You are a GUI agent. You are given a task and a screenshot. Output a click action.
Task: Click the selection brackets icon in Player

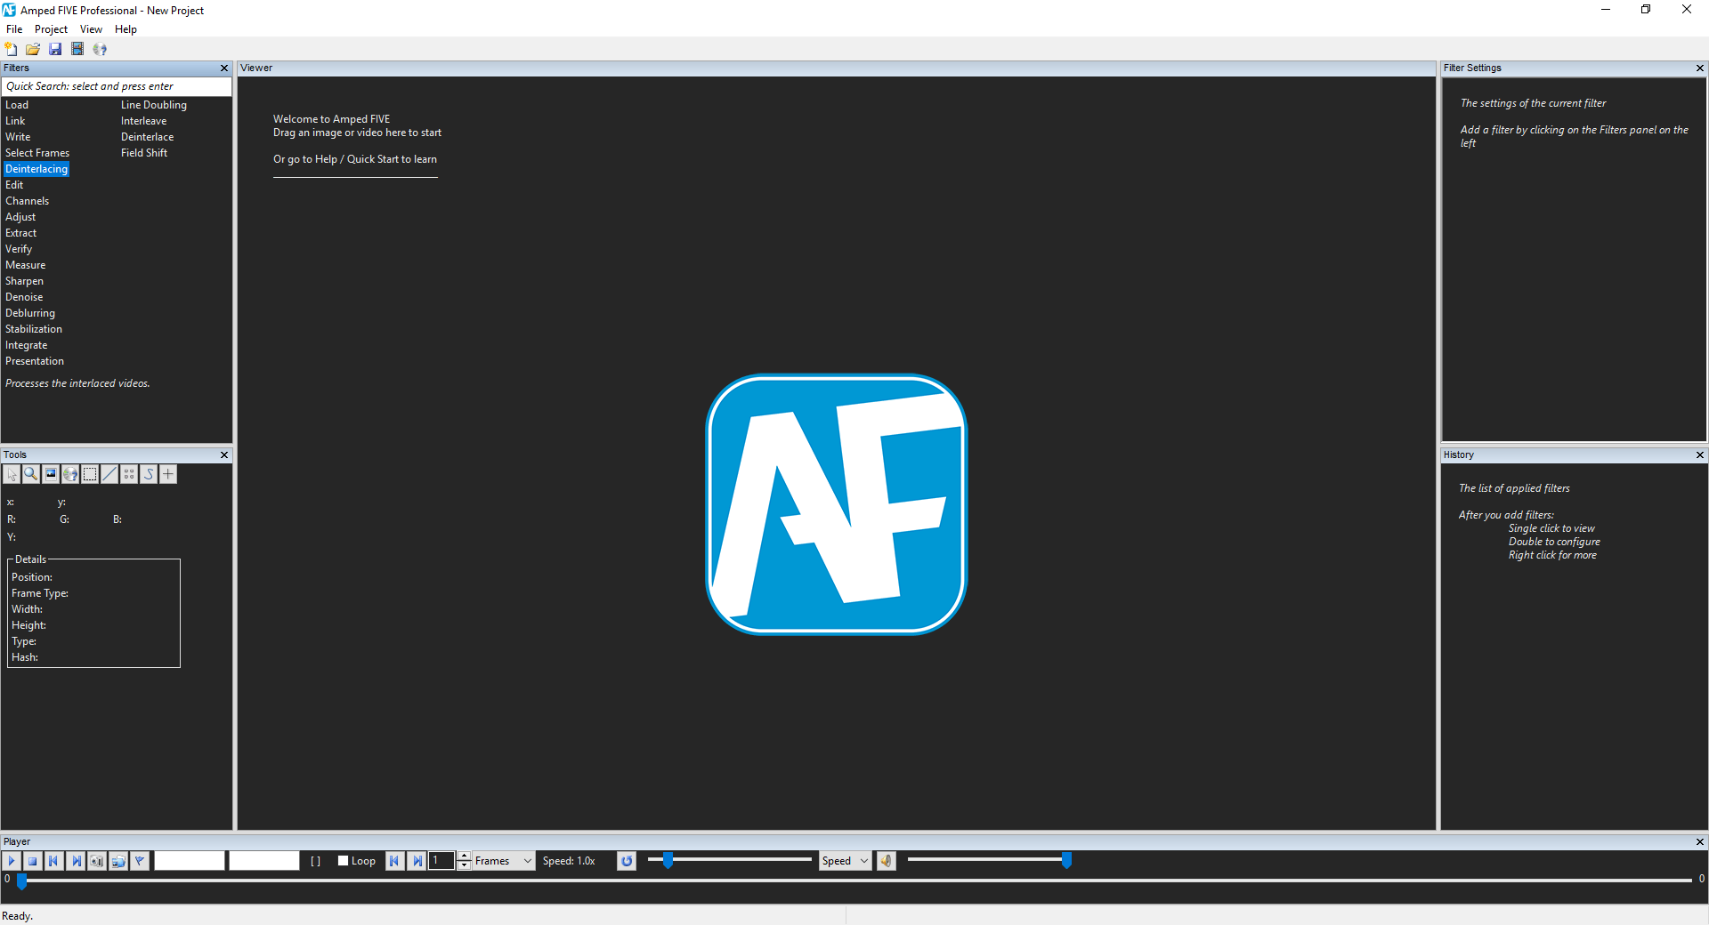315,861
